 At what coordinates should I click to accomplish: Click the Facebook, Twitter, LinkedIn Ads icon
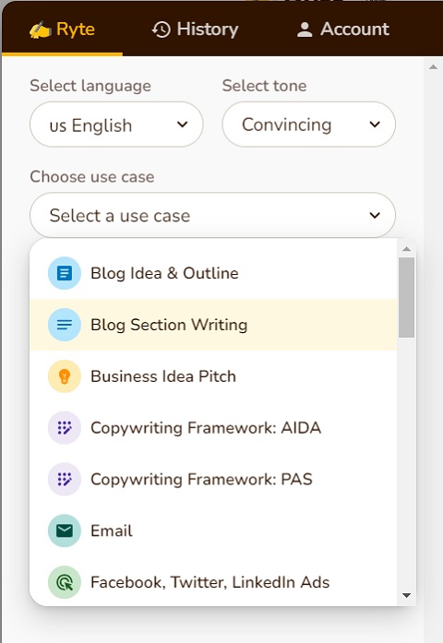coord(65,582)
